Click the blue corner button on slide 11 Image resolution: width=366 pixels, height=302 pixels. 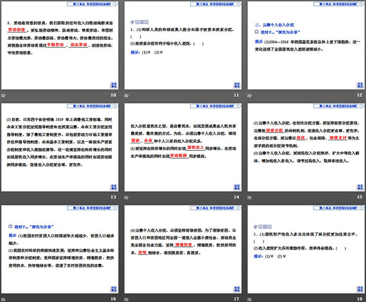pos(237,85)
